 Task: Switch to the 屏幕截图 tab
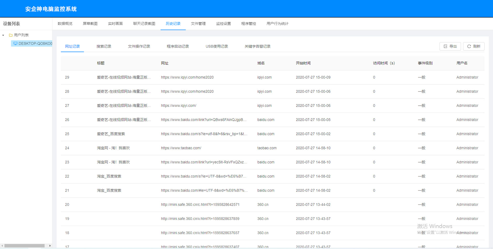coord(90,24)
